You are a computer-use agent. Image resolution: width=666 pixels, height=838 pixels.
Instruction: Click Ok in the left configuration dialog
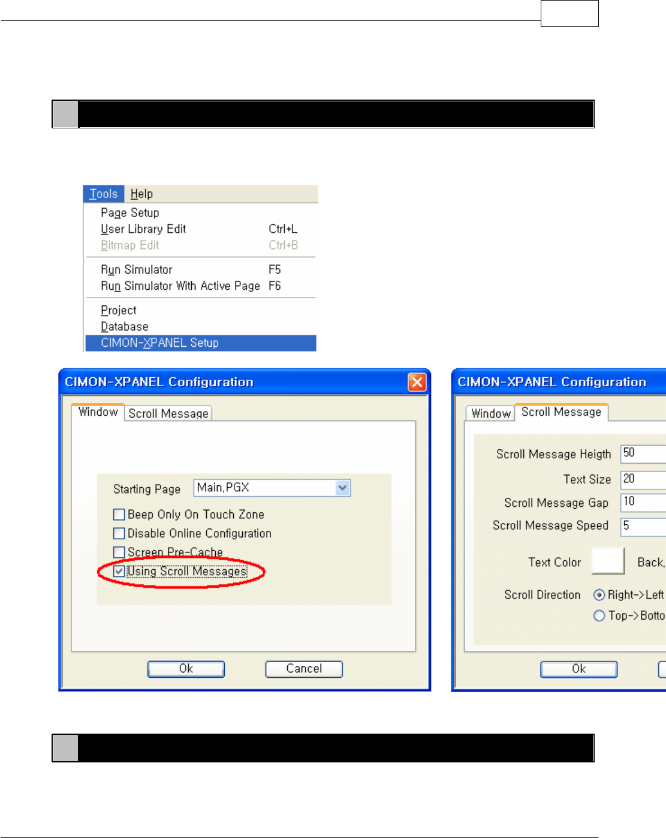(x=186, y=669)
